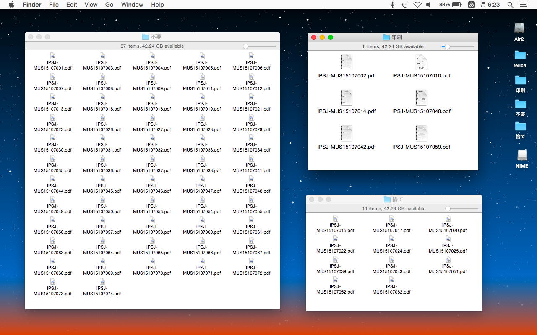Screen dimensions: 537x335
Task: Click the clock showing 6:23
Action: coord(490,5)
